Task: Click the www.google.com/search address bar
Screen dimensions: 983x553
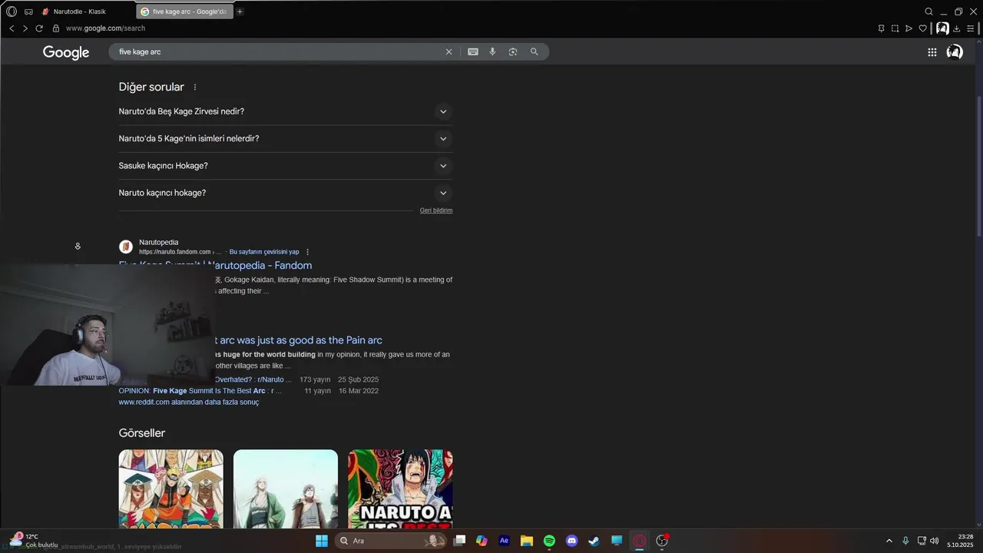Action: (105, 28)
